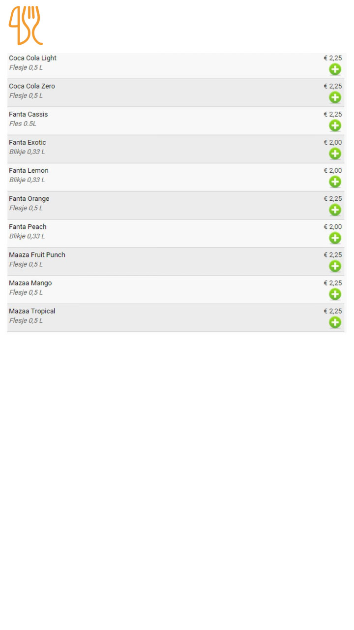This screenshot has height=630, width=354.
Task: Tap the green plus beside Fanta Lemon
Action: point(335,182)
